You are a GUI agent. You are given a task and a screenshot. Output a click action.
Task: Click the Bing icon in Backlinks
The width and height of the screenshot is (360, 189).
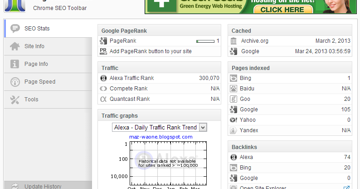click(234, 168)
